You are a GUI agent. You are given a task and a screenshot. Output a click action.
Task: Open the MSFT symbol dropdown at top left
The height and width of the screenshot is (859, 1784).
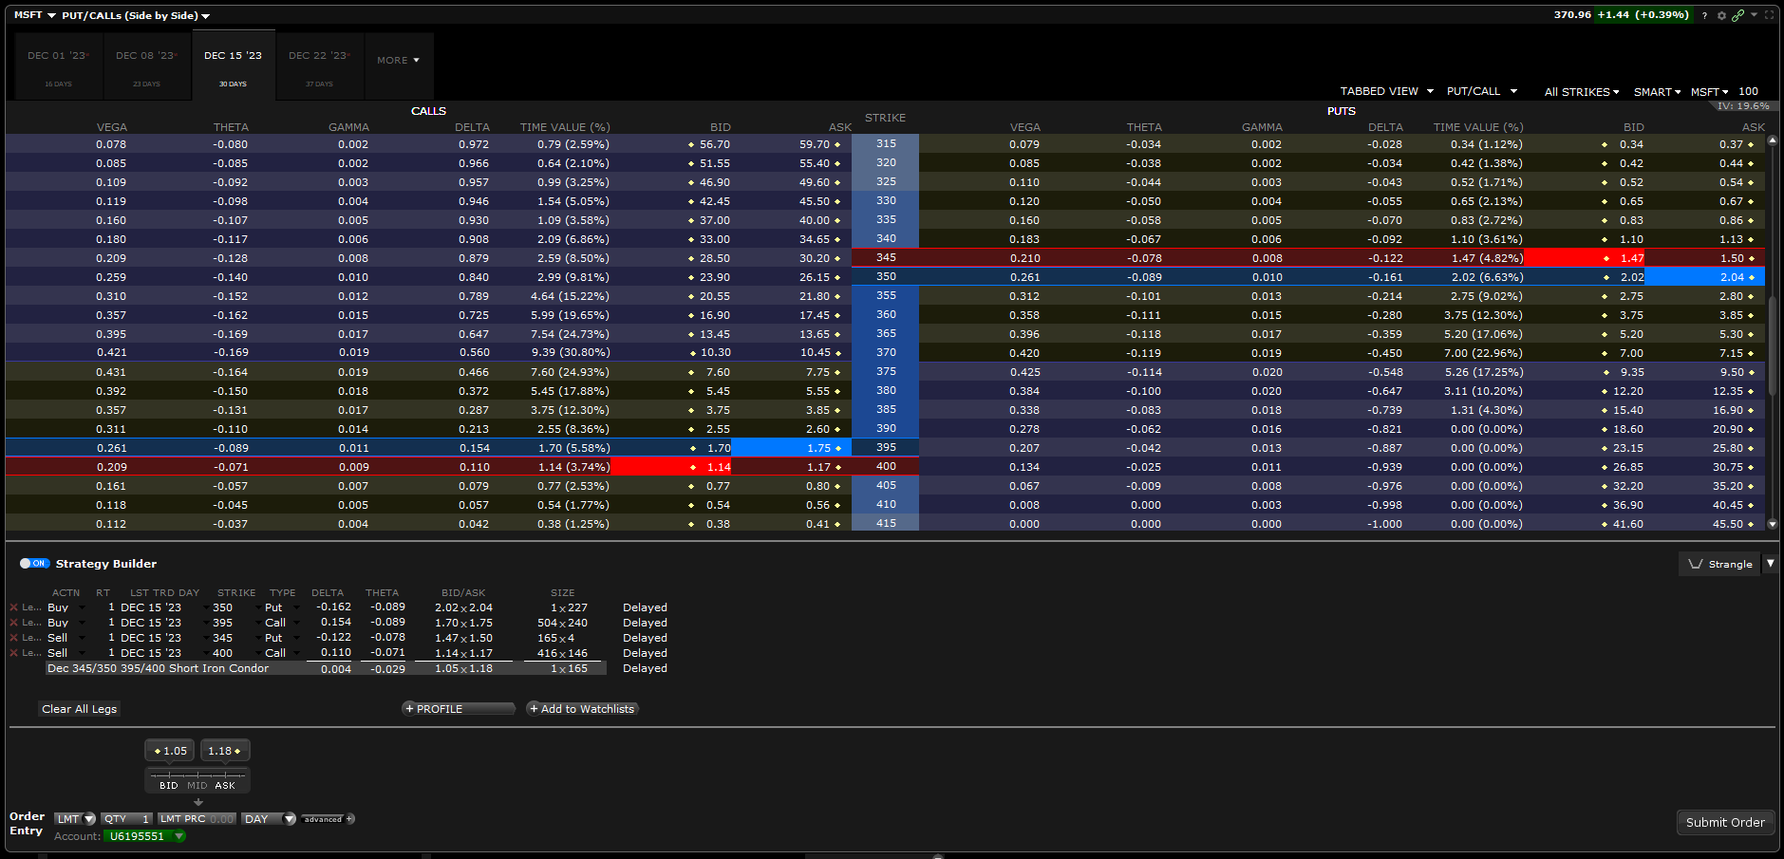[35, 15]
